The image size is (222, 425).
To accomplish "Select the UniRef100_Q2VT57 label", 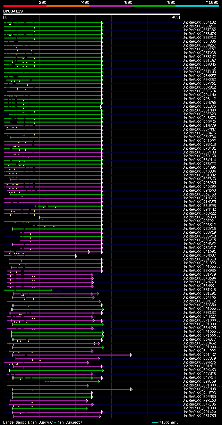I will [x=199, y=49].
